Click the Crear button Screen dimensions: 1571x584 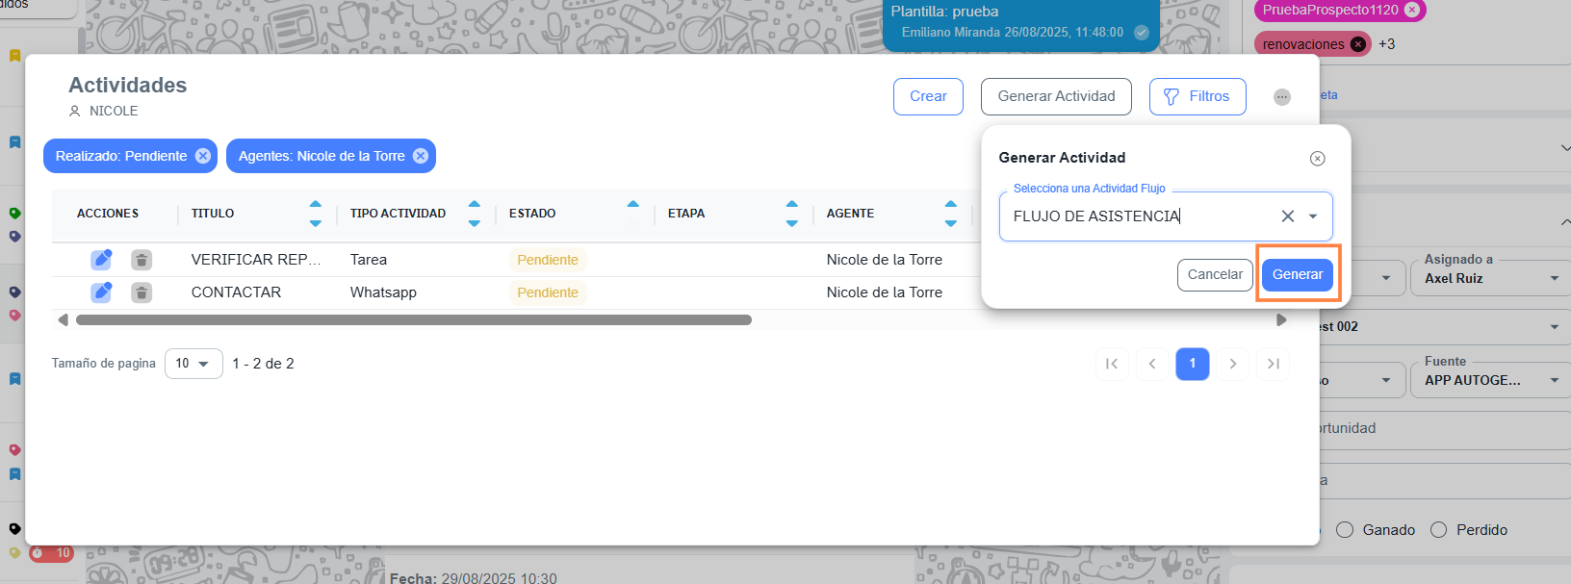coord(928,96)
